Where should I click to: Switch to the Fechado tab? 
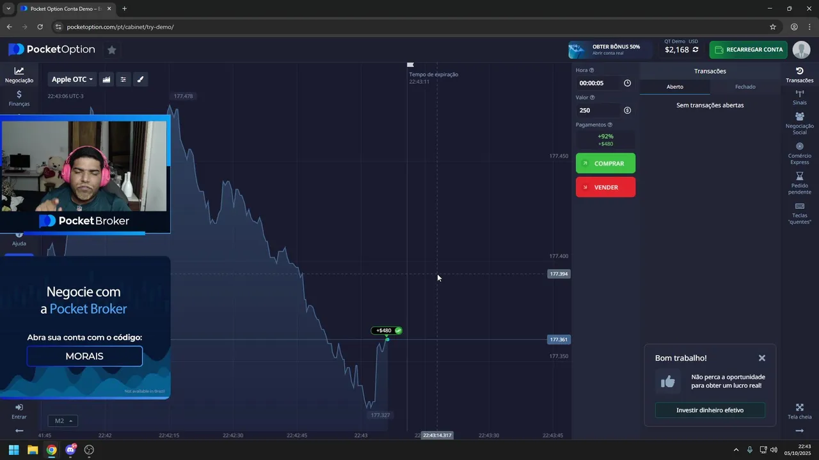(745, 87)
